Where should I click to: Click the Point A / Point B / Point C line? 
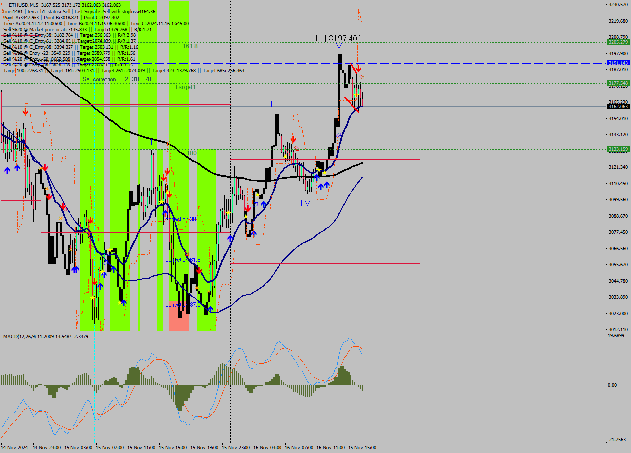coord(61,17)
